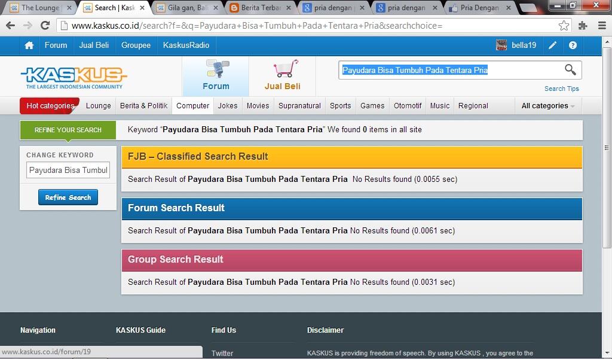Image resolution: width=612 pixels, height=359 pixels.
Task: Open Forum in the top navigation bar
Action: (x=56, y=45)
